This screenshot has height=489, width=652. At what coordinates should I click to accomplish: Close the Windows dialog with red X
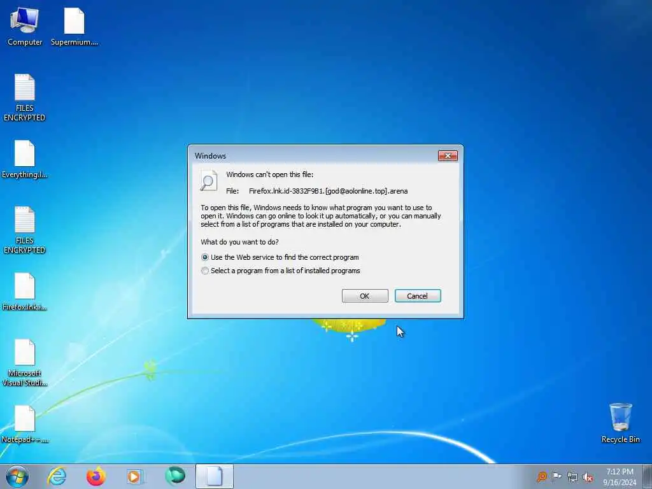(448, 155)
